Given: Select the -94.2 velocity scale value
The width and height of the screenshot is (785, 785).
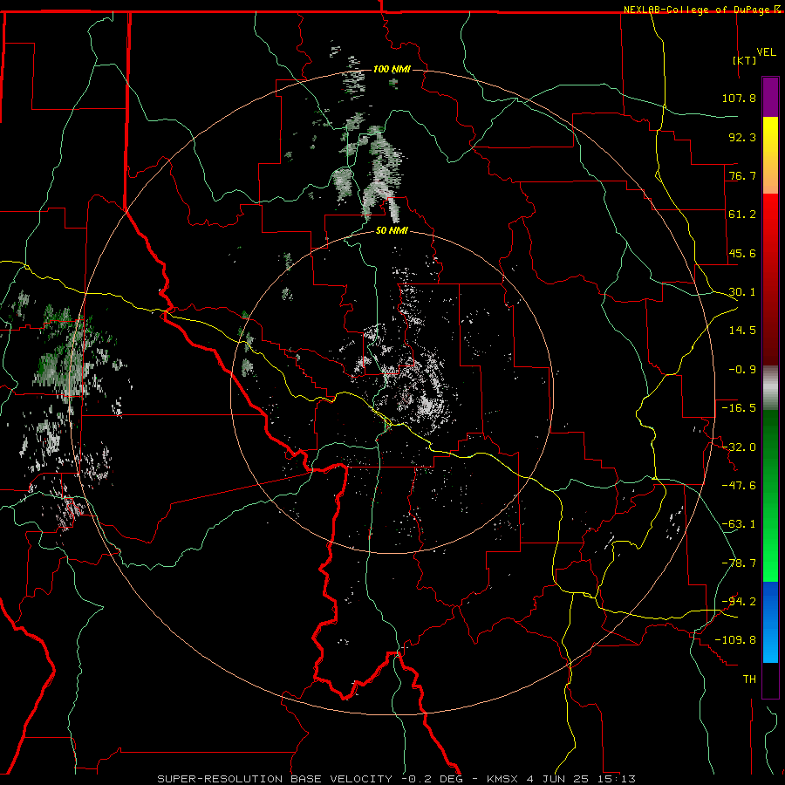Looking at the screenshot, I should click(739, 602).
